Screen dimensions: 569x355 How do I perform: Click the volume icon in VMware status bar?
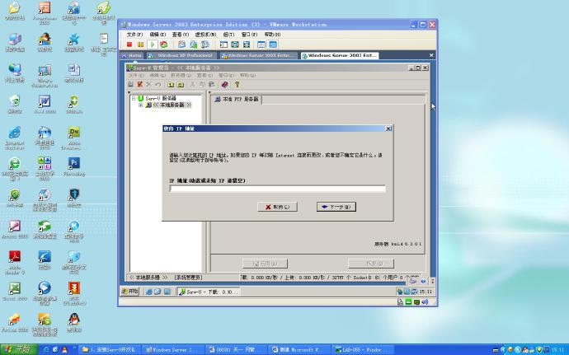(425, 301)
